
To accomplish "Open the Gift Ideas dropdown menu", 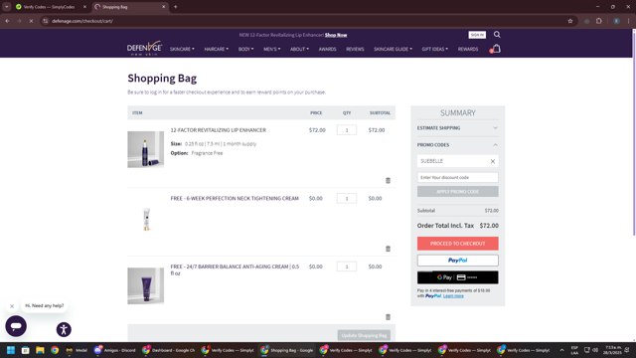I will pyautogui.click(x=435, y=49).
